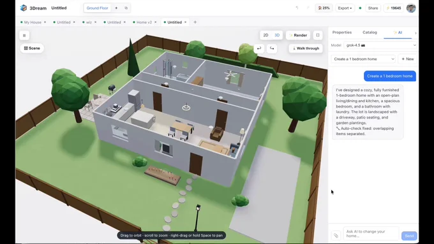The width and height of the screenshot is (434, 244).
Task: Click the Share button
Action: [x=373, y=8]
